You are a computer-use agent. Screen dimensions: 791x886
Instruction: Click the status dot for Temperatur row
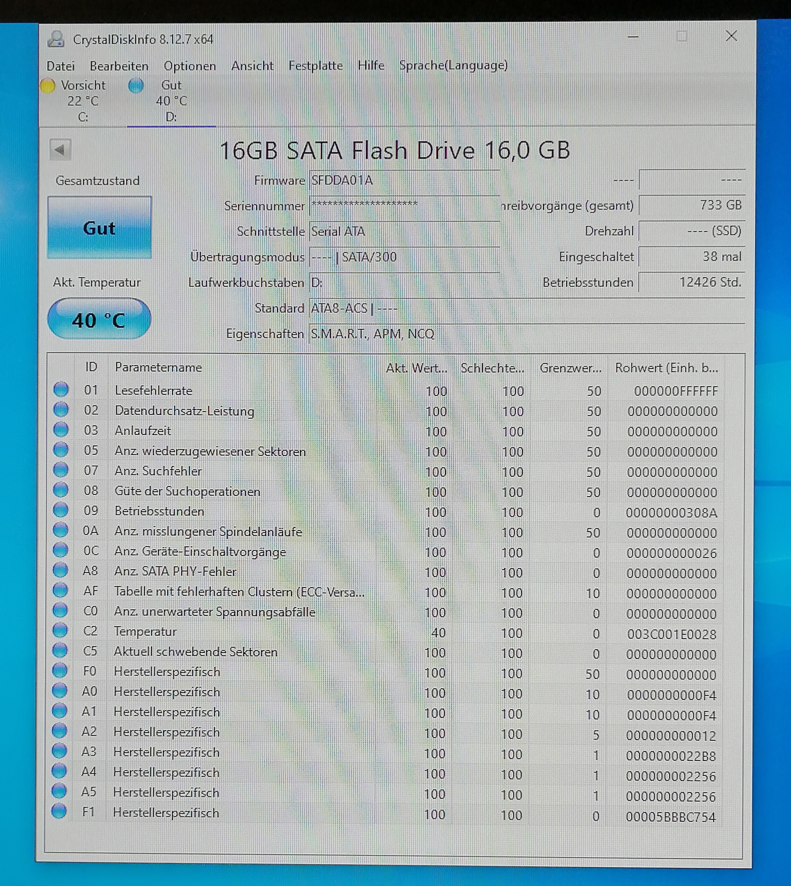point(60,630)
